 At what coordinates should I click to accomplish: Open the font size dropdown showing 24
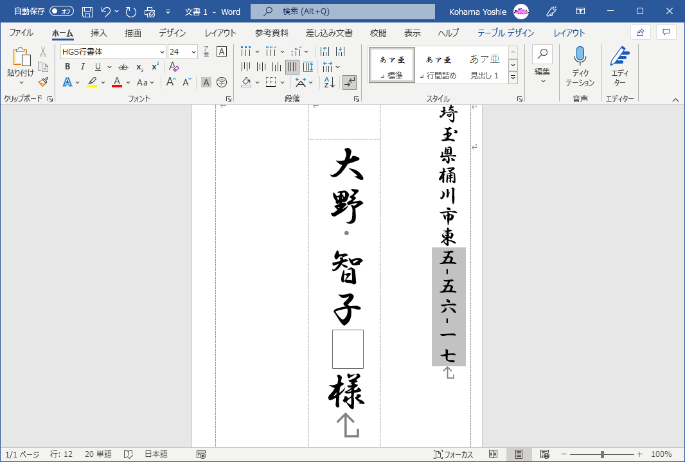pos(193,52)
